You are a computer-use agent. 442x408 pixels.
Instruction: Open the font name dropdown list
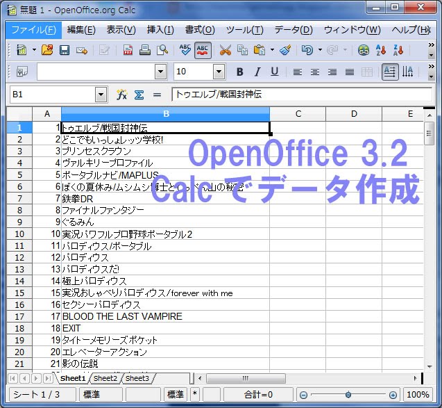161,72
